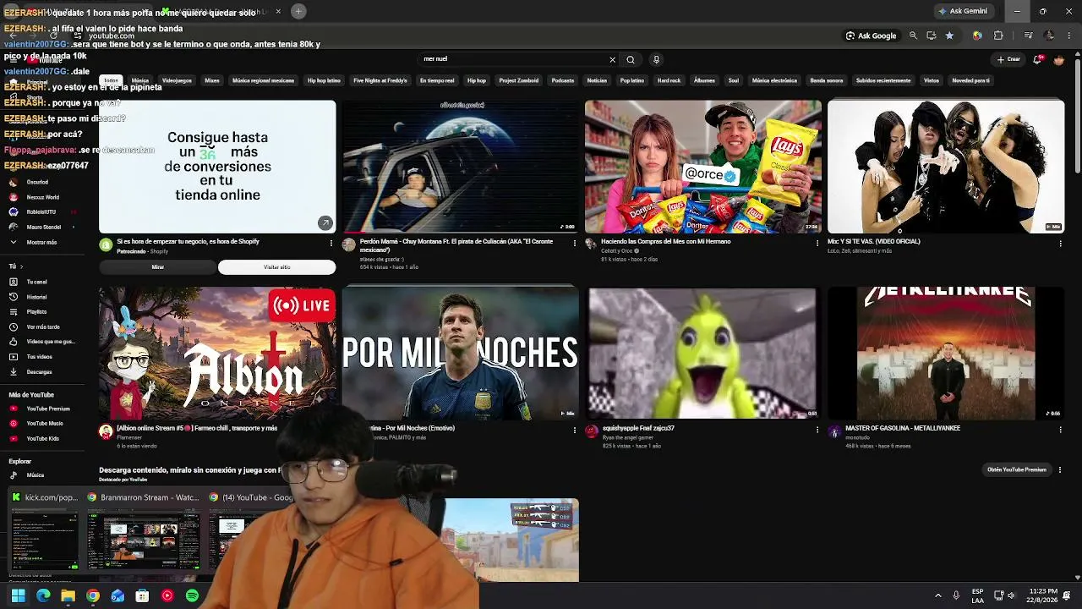The image size is (1082, 609).
Task: Select the Hip hop latino filter chip
Action: 324,80
